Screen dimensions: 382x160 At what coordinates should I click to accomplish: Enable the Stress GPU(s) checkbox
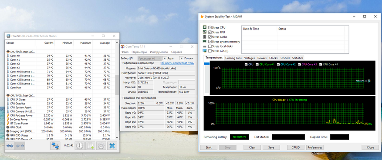point(210,51)
